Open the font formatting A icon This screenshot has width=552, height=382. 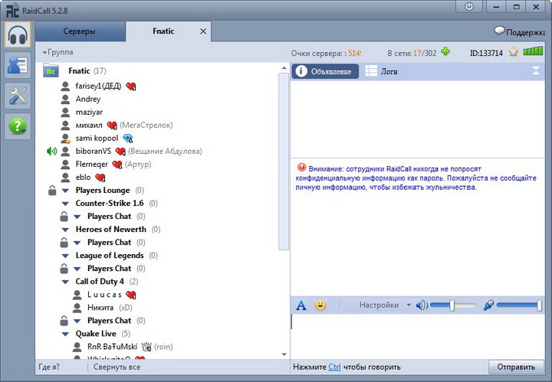pos(301,305)
